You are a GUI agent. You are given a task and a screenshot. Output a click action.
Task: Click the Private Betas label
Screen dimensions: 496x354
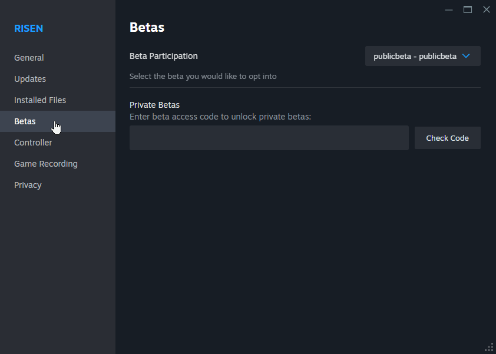pyautogui.click(x=154, y=105)
